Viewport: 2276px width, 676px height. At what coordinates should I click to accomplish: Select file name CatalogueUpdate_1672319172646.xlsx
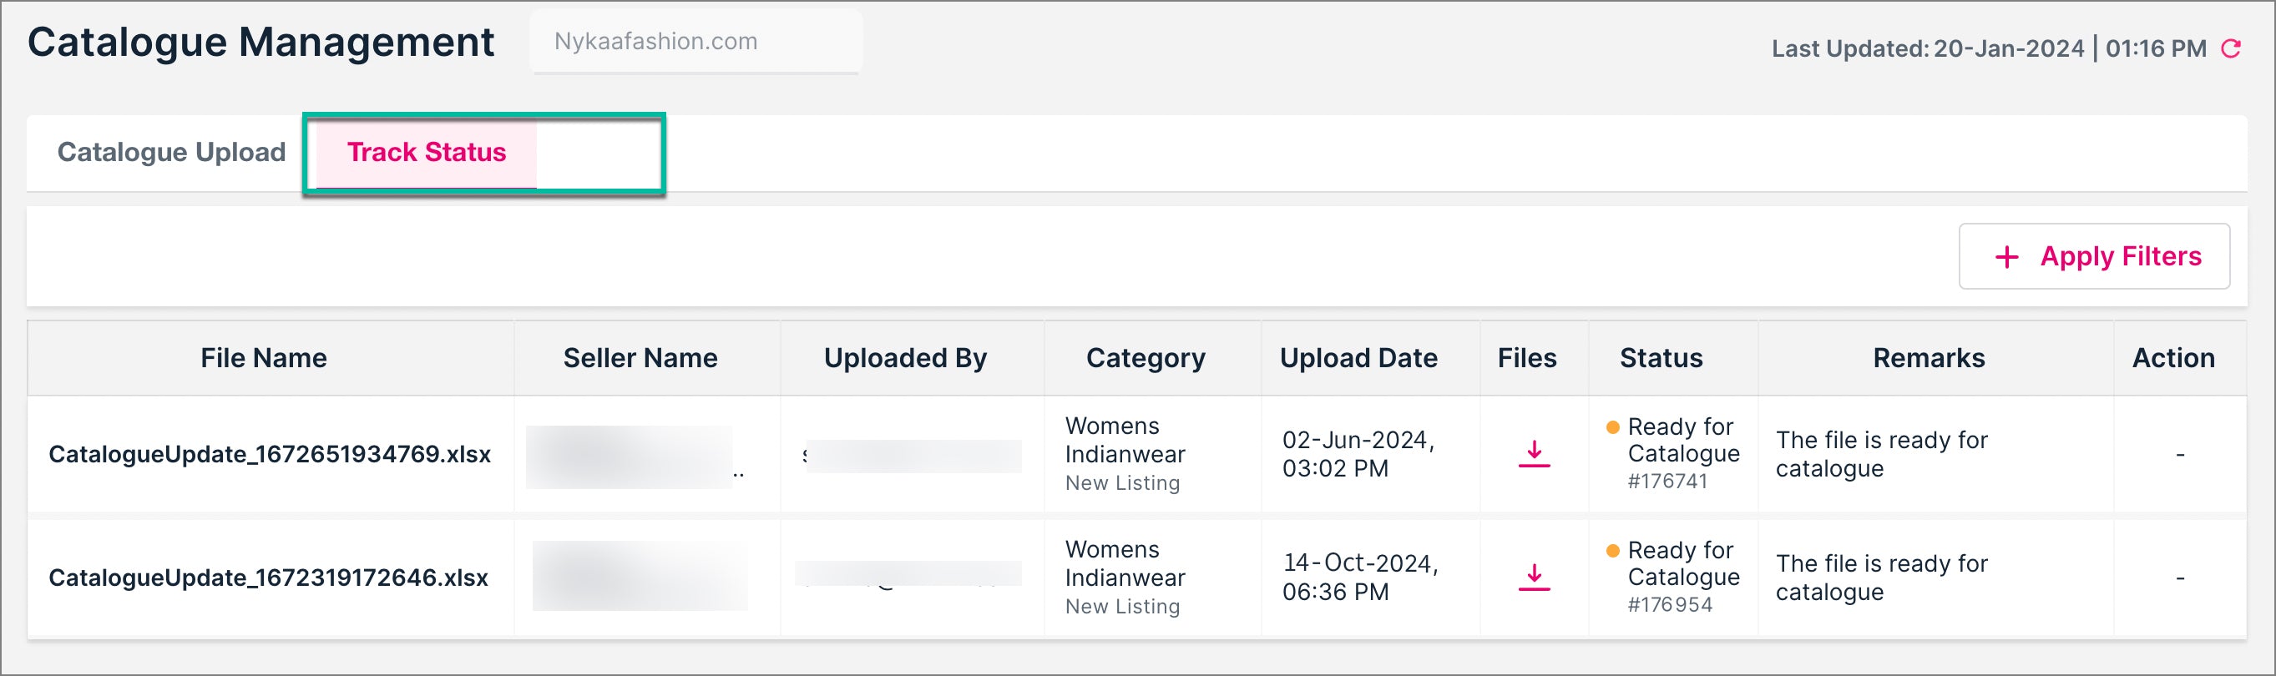269,578
